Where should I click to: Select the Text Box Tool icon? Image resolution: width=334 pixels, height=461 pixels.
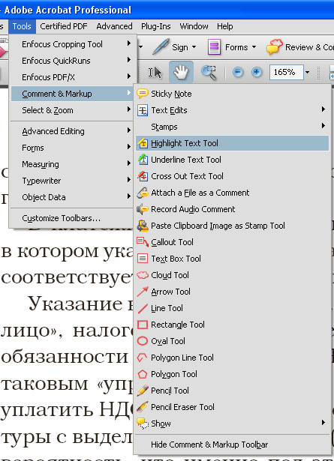click(143, 259)
